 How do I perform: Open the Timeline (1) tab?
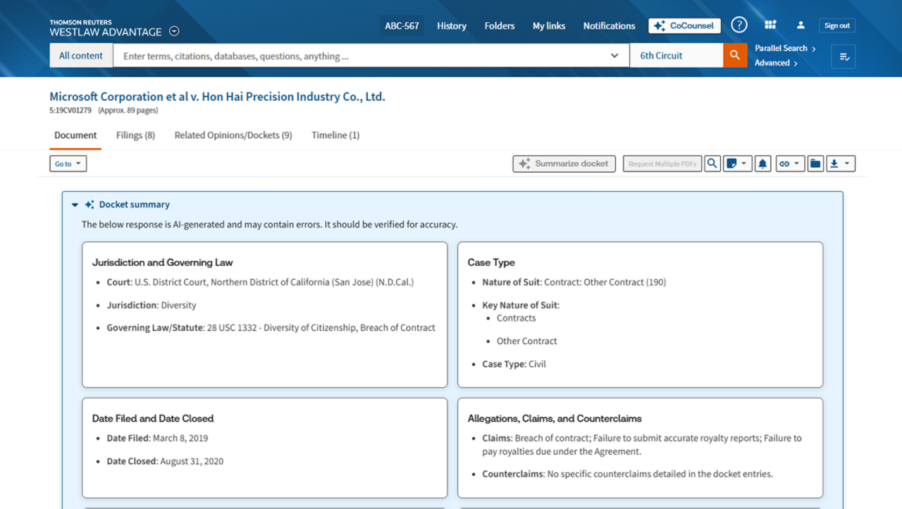click(335, 135)
